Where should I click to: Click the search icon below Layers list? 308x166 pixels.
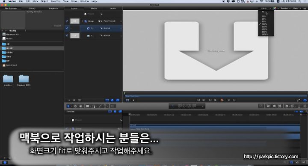(x=74, y=100)
